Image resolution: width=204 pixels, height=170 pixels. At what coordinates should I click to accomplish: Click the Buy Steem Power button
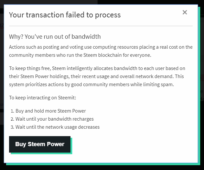tap(40, 144)
